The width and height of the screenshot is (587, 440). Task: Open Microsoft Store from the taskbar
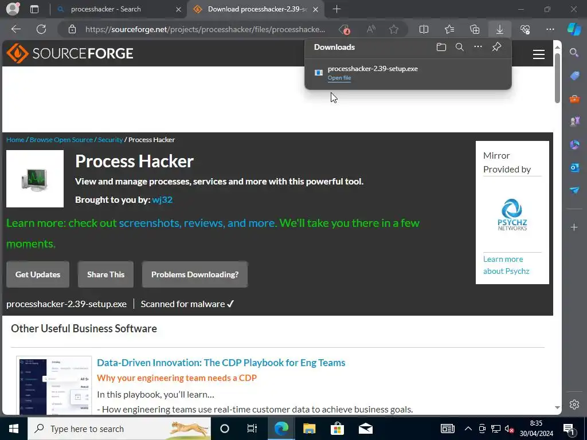pos(337,429)
